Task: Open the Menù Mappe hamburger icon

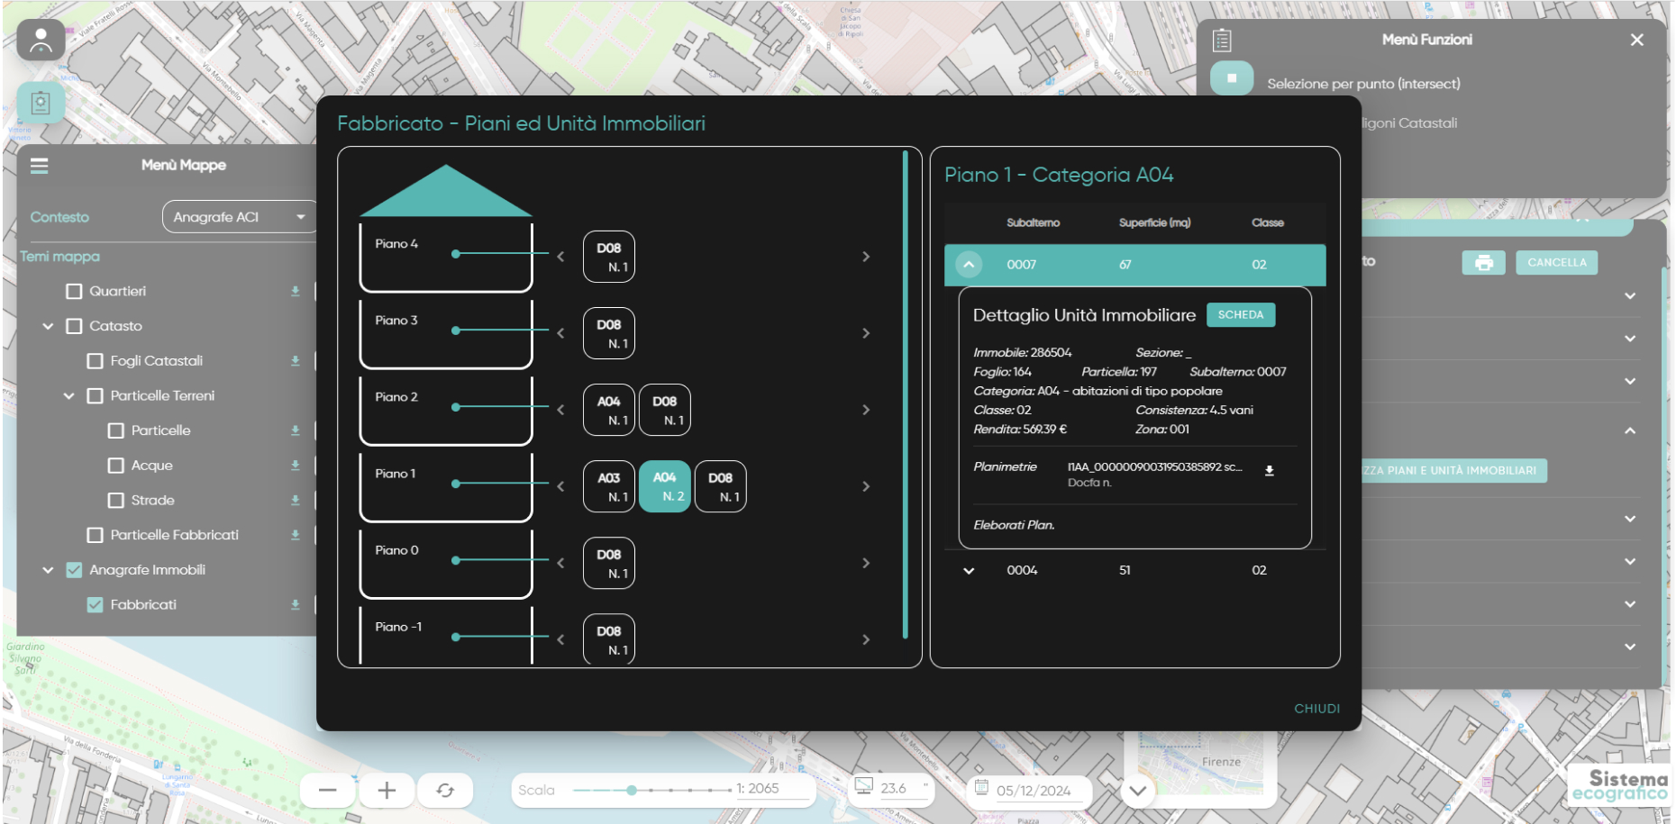Action: coord(40,166)
